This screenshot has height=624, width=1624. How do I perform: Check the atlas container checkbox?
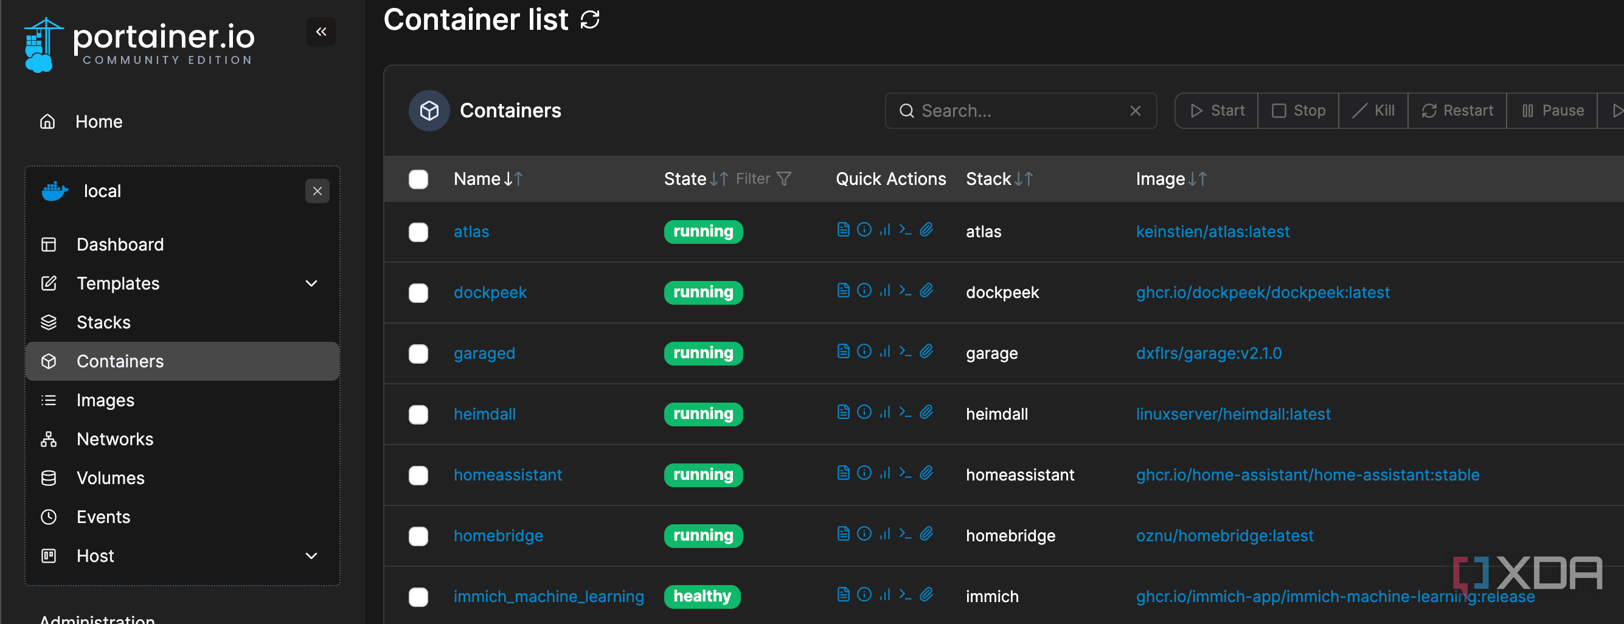pyautogui.click(x=418, y=232)
